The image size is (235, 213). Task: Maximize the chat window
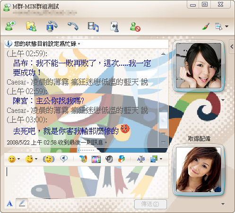pos(205,4)
